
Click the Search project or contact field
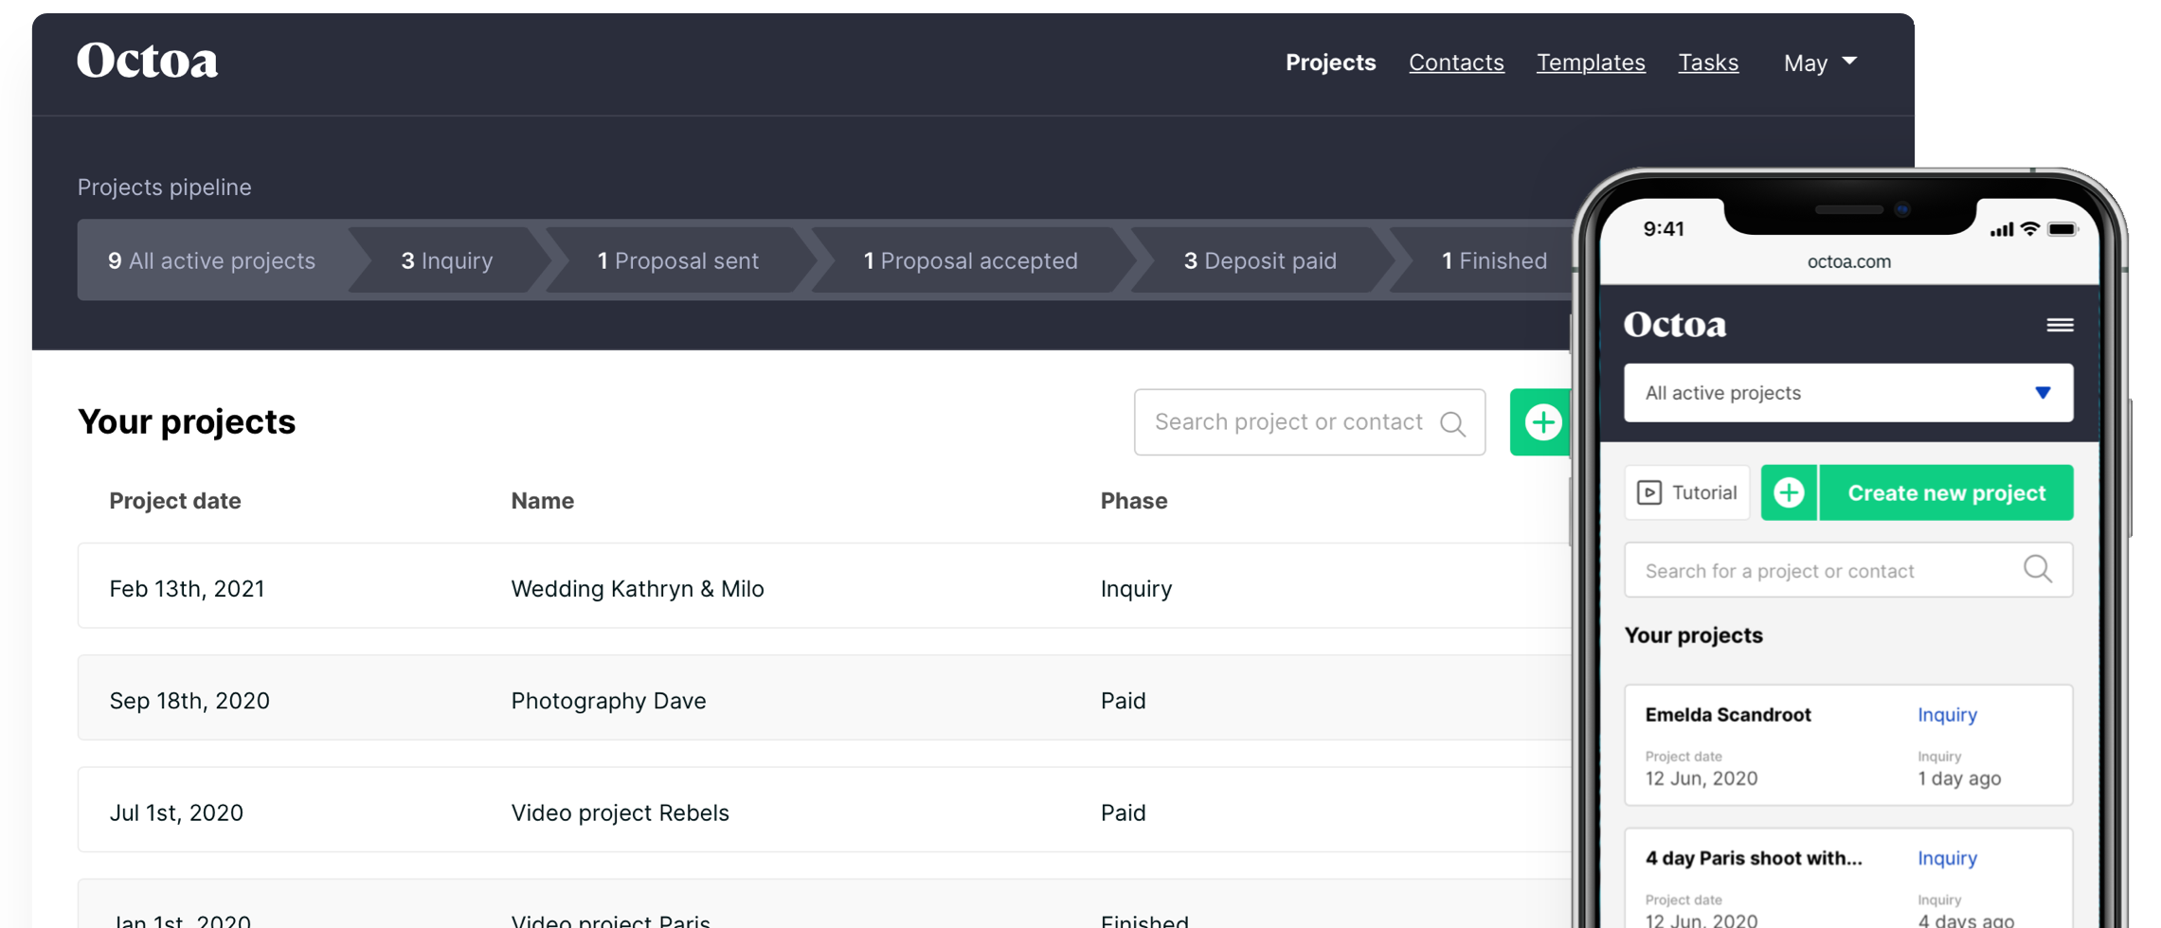click(1288, 422)
